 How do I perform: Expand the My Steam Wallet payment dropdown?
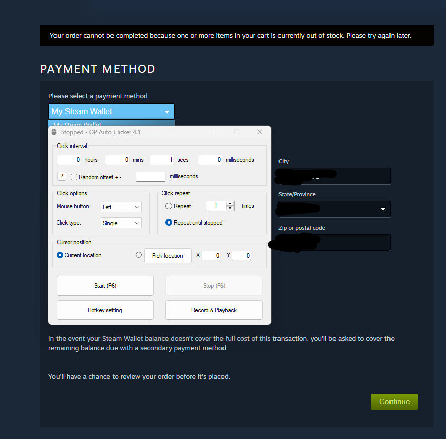[x=111, y=111]
